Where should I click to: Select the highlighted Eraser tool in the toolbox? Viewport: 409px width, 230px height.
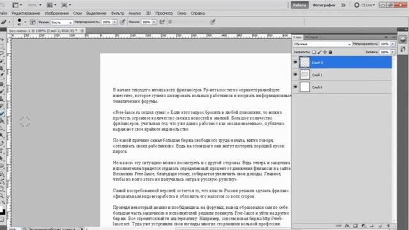(2, 114)
